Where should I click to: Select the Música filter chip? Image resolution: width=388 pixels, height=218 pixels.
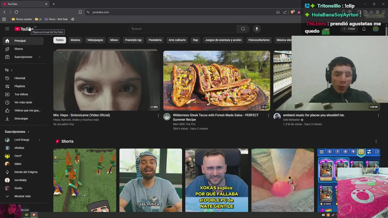pos(75,40)
